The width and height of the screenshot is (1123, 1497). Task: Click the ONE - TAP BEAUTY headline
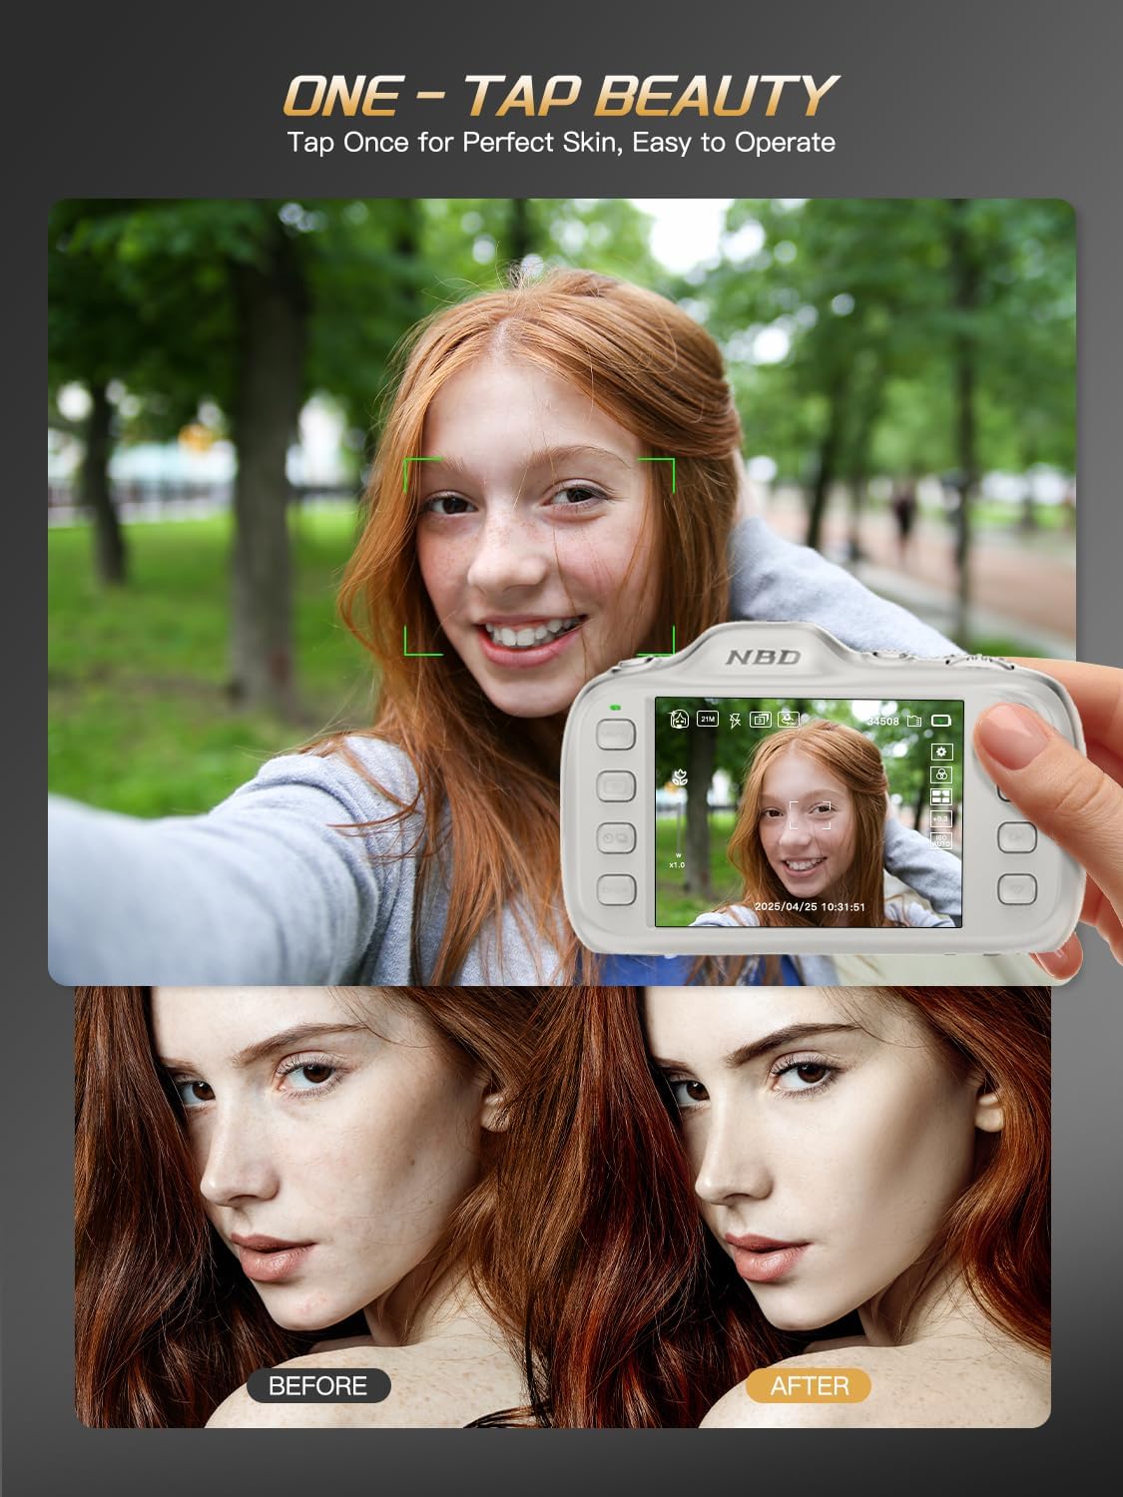pyautogui.click(x=561, y=97)
